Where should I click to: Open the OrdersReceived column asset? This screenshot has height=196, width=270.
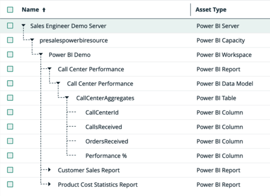click(107, 141)
